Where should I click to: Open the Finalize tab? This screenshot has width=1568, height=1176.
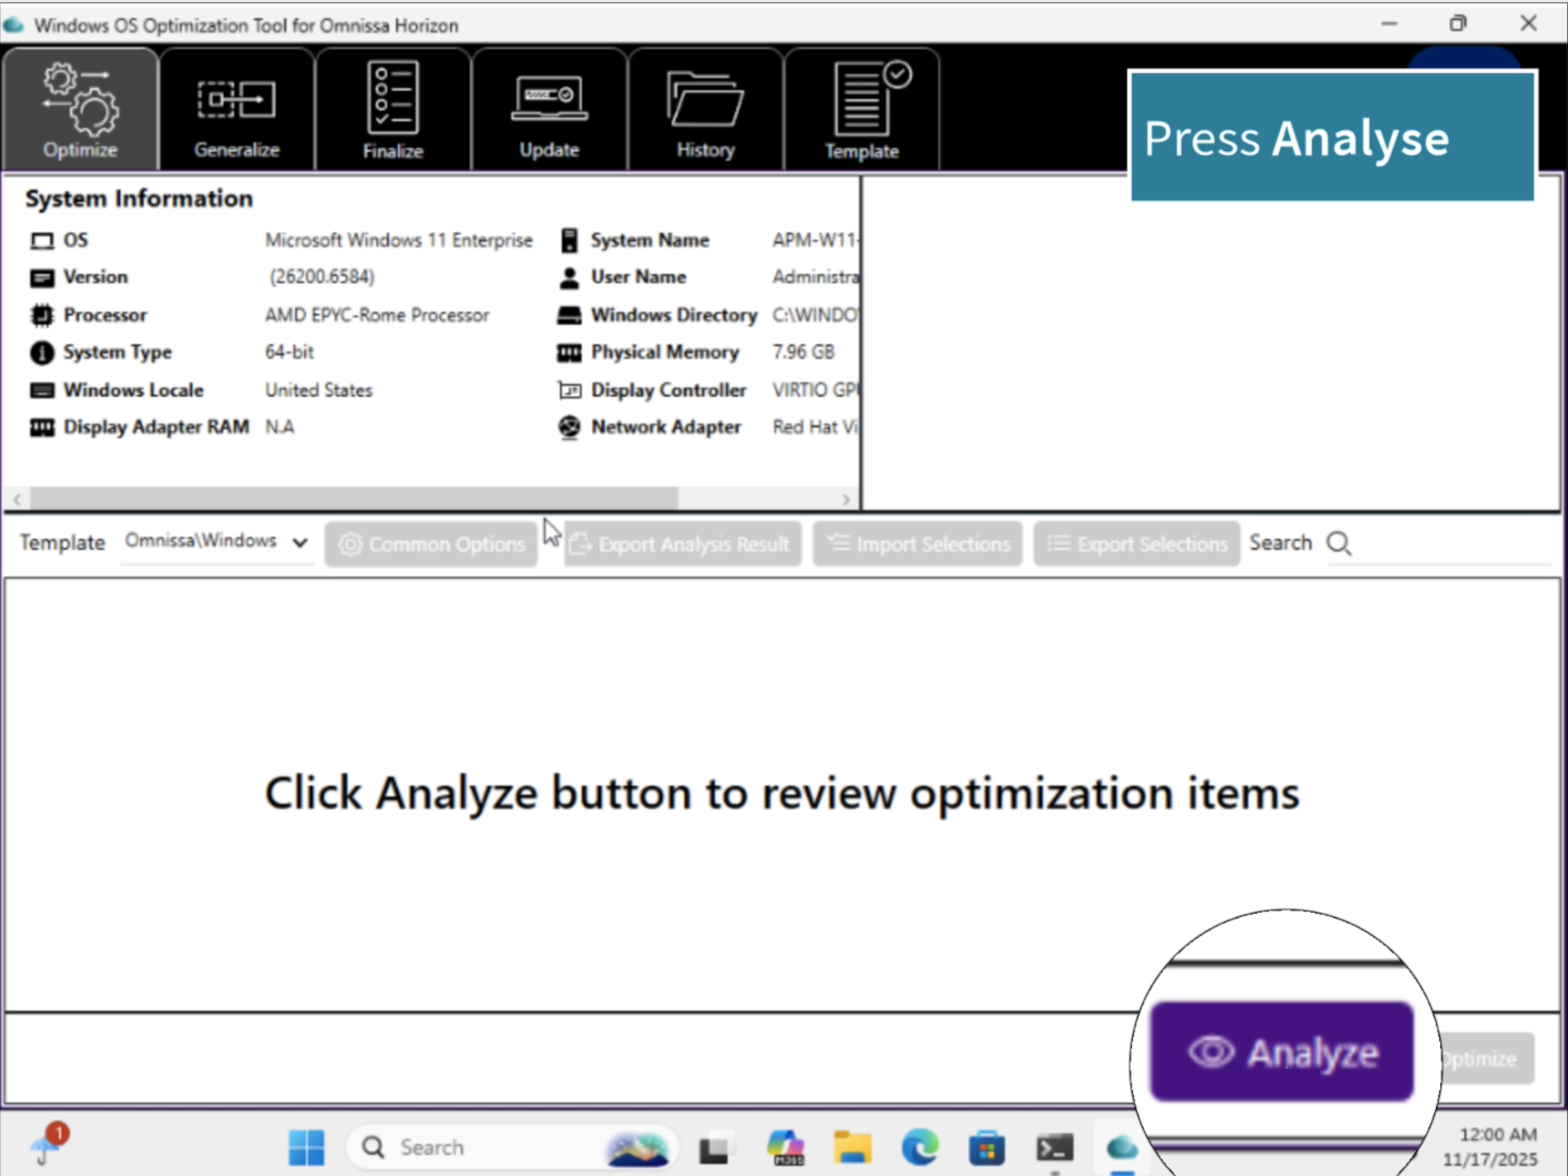[392, 110]
